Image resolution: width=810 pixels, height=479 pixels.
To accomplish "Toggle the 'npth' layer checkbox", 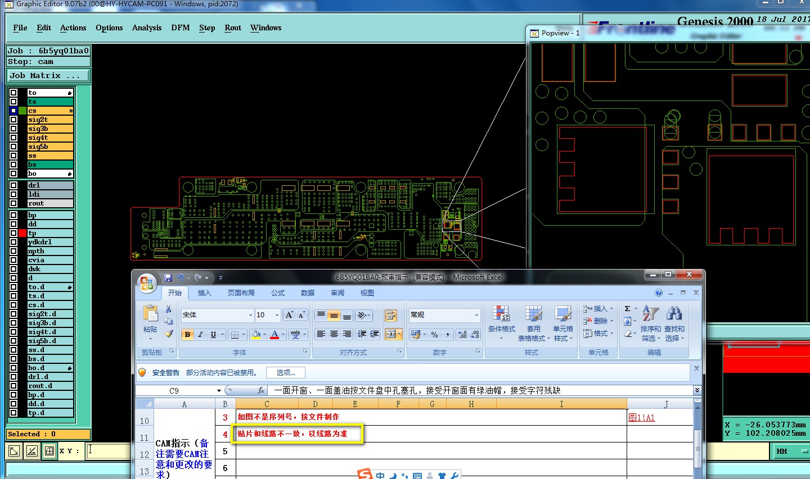I will pyautogui.click(x=13, y=251).
